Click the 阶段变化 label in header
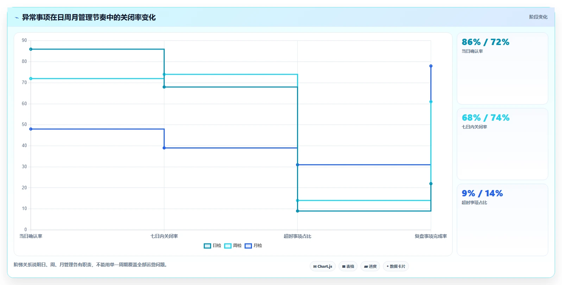This screenshot has width=562, height=285. [x=538, y=17]
